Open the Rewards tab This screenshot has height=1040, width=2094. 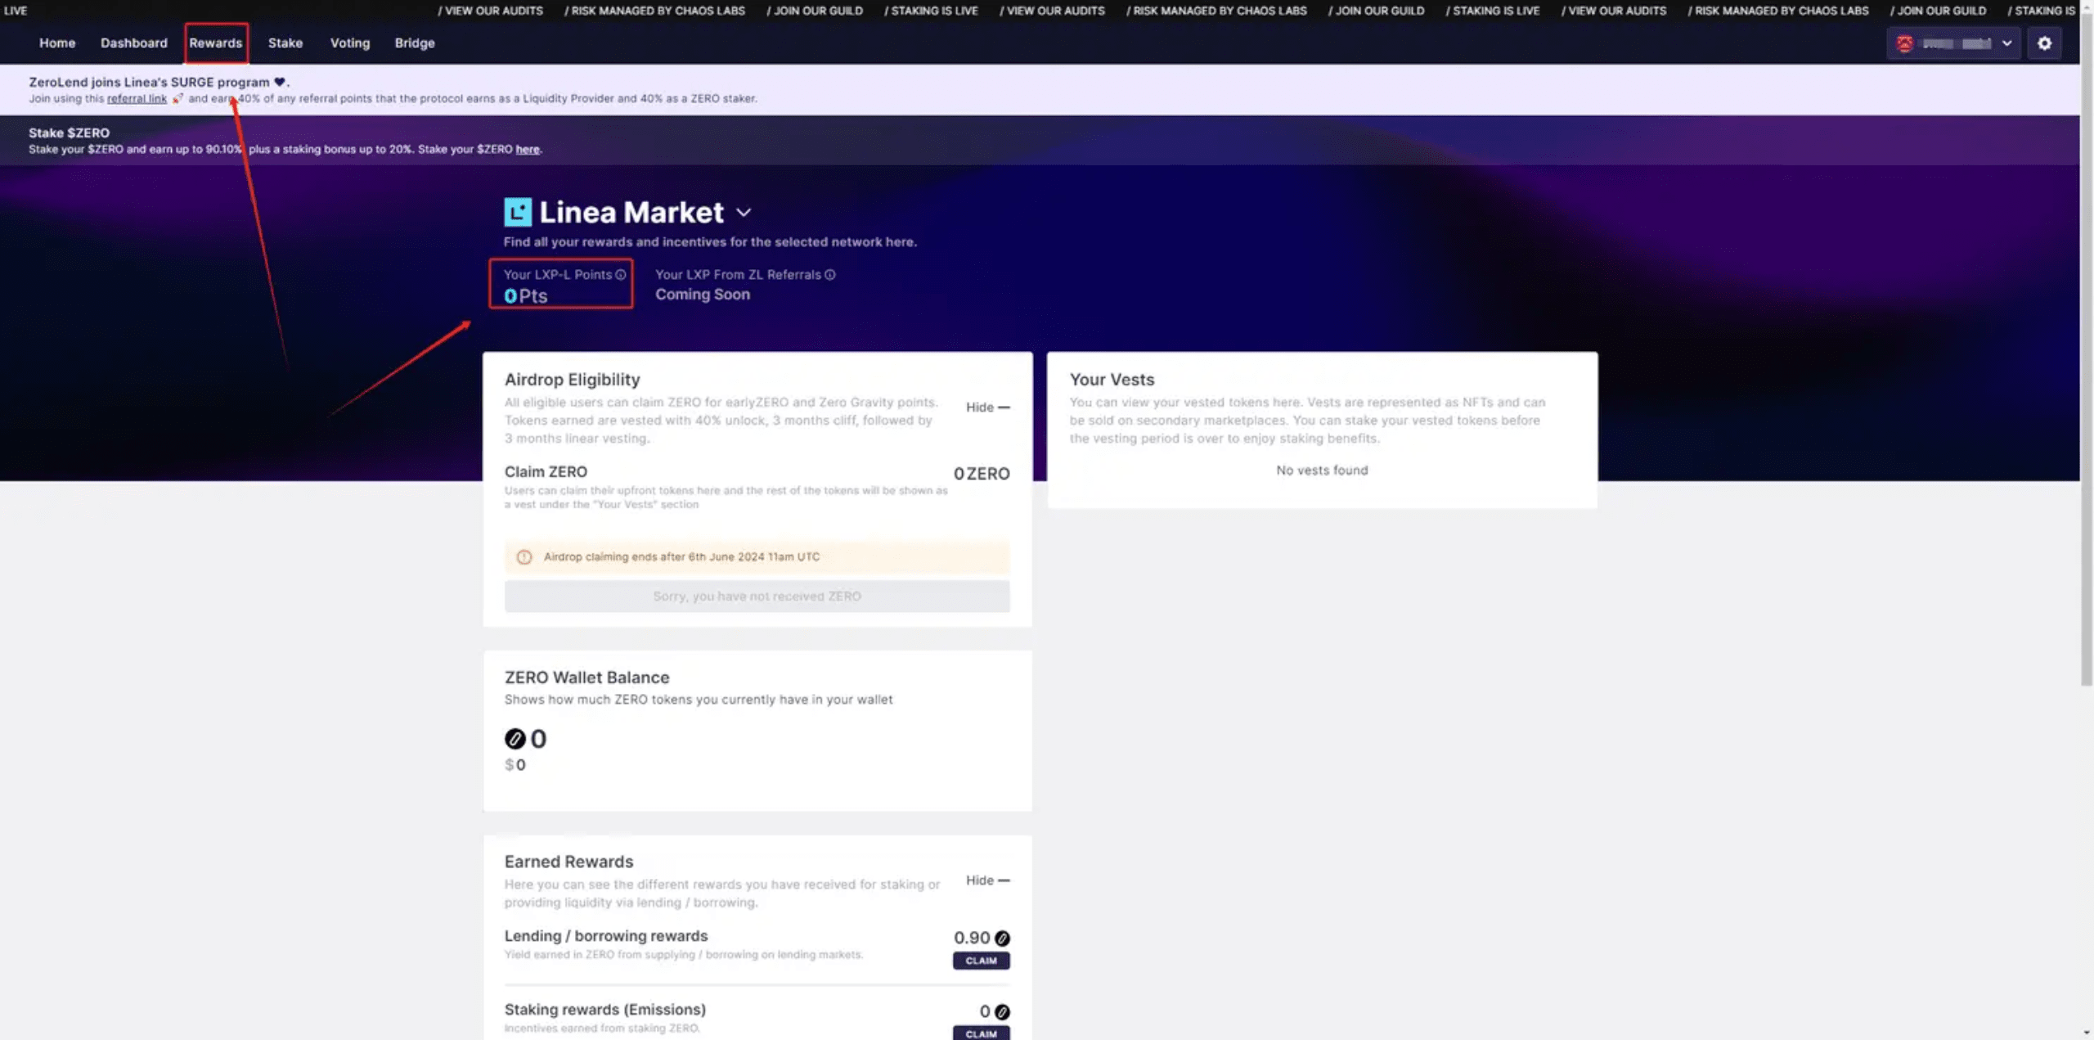(216, 43)
